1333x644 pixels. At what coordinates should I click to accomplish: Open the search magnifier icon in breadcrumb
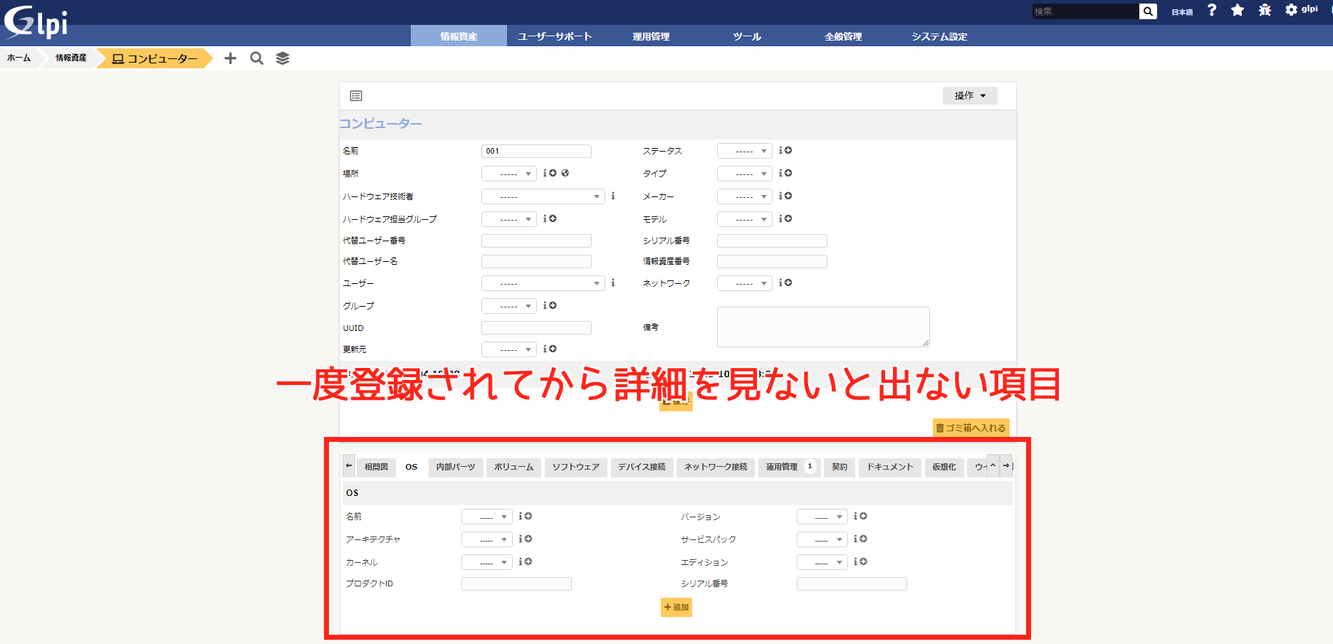[257, 58]
